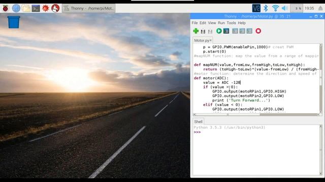Run current script with green play button

219,31
